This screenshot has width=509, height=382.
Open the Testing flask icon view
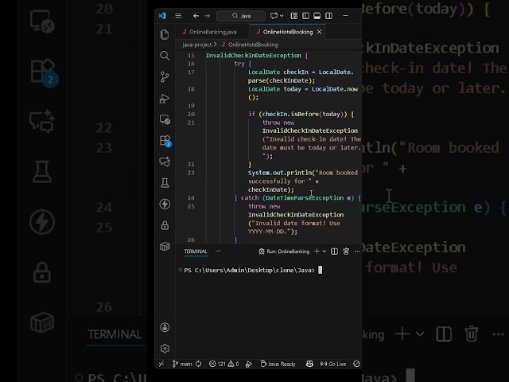(165, 183)
